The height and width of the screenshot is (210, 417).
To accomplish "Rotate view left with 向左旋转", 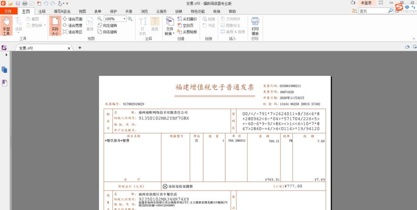I will point(107,26).
